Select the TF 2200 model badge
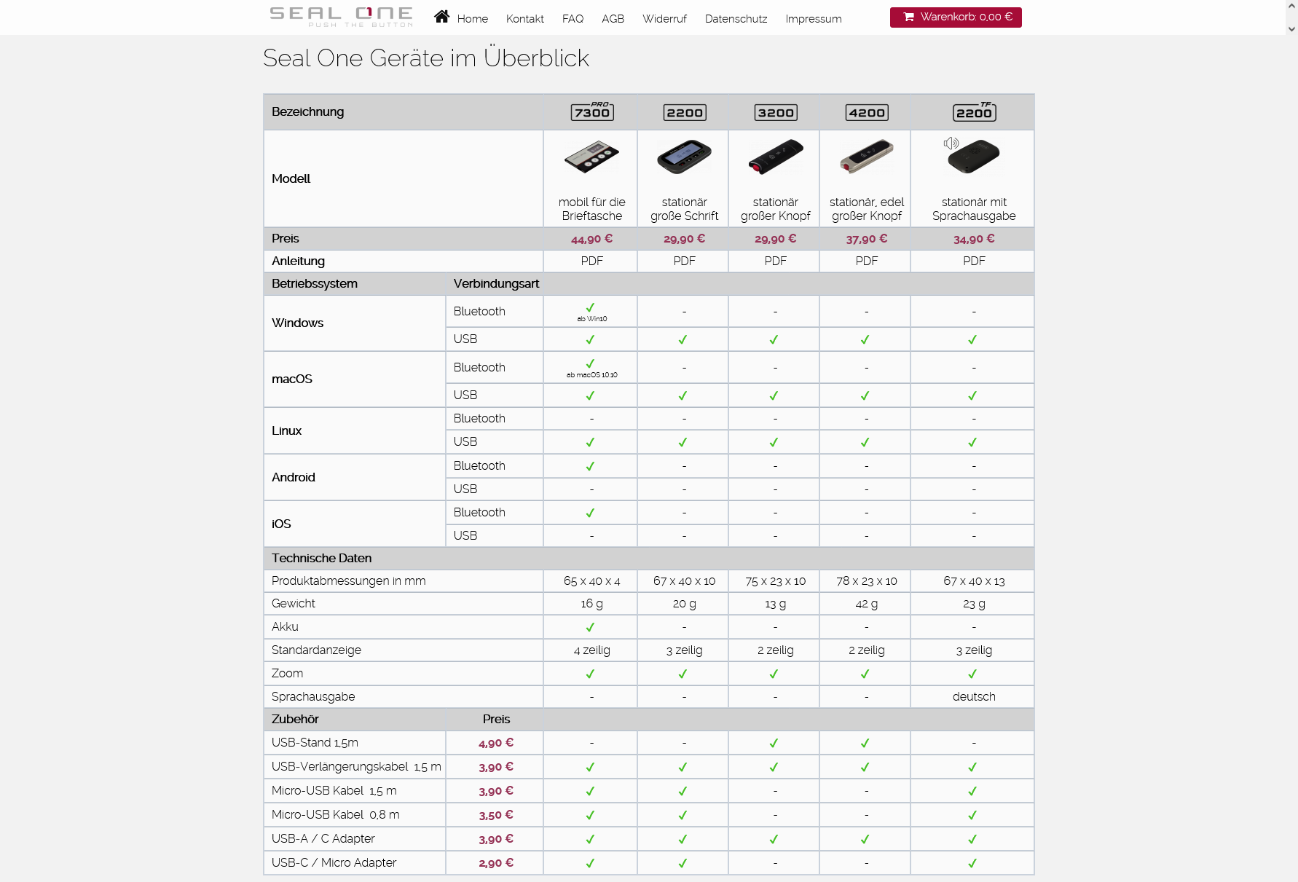The height and width of the screenshot is (882, 1298). pyautogui.click(x=975, y=111)
